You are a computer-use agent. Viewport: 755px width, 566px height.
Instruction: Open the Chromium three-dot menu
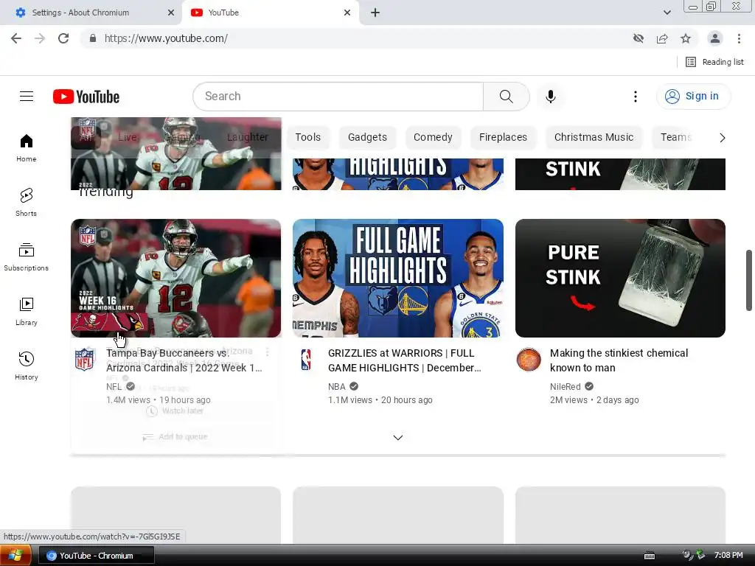(x=739, y=38)
